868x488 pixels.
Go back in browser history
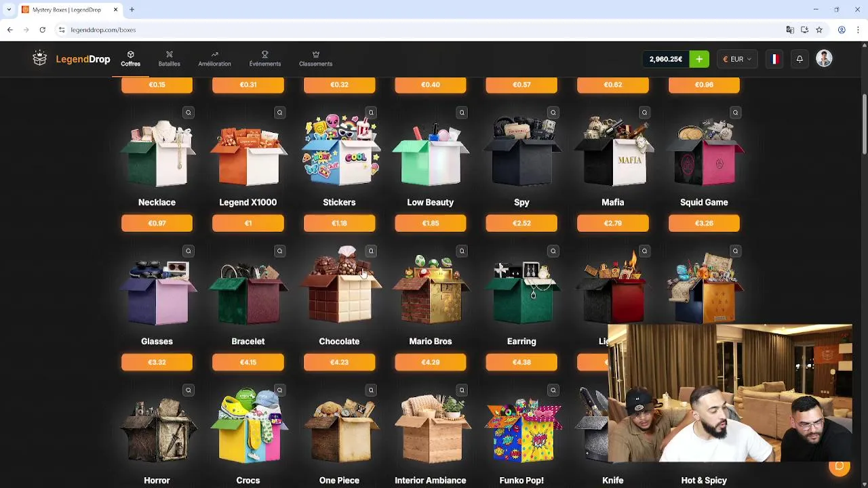click(9, 30)
